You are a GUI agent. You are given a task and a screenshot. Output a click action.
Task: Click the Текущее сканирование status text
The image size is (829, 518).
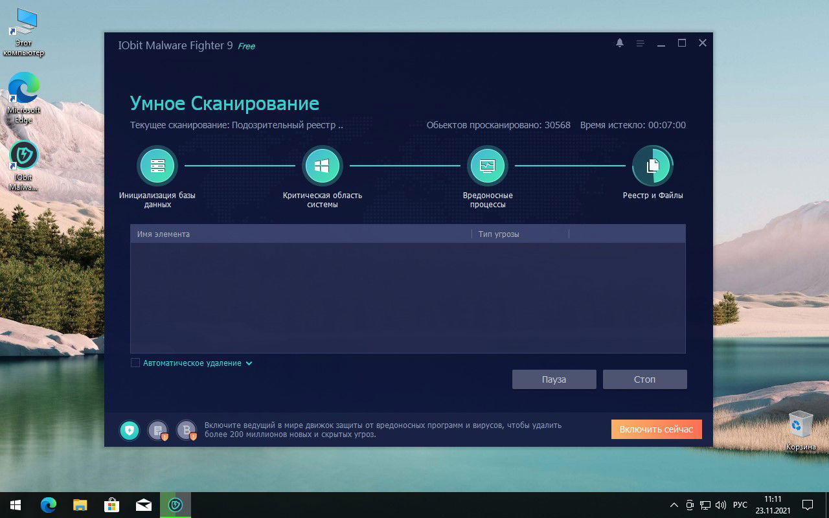coord(236,125)
